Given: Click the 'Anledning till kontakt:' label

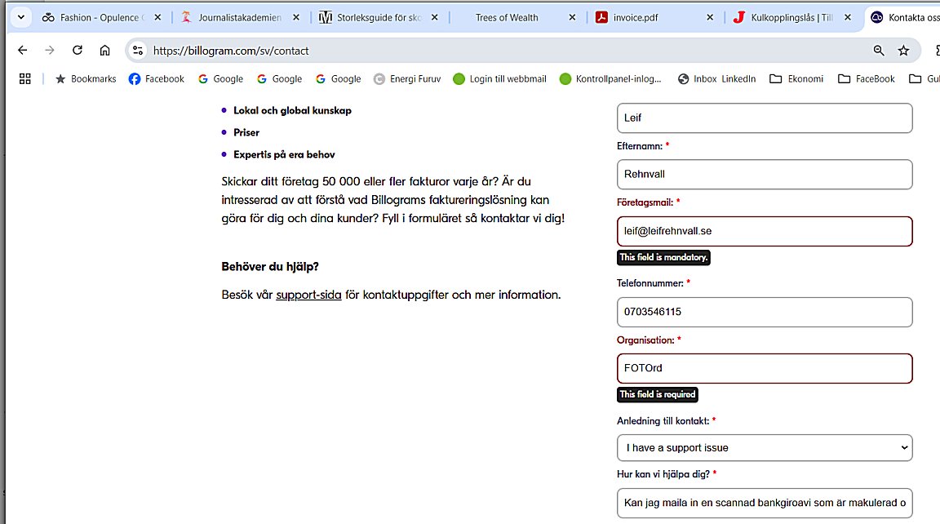Looking at the screenshot, I should 663,421.
